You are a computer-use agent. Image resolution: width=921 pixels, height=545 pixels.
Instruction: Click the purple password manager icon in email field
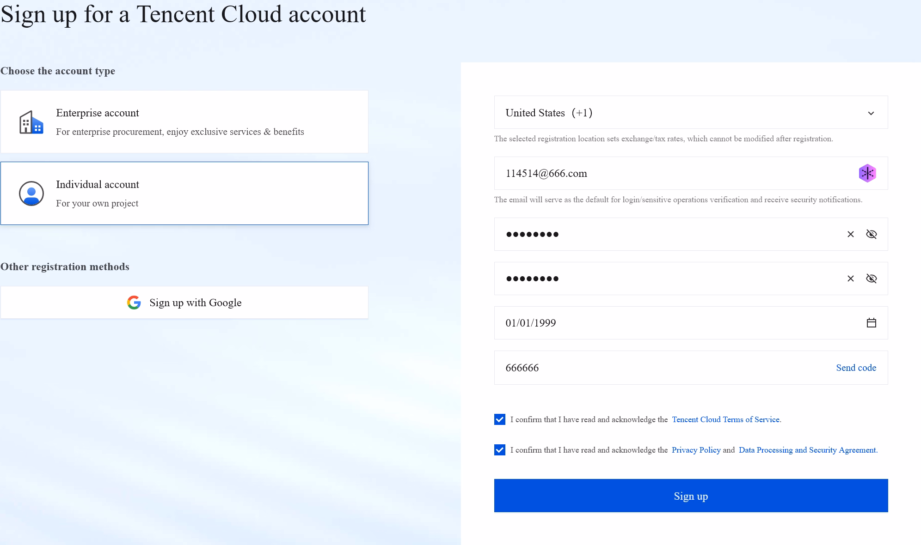[x=867, y=173]
